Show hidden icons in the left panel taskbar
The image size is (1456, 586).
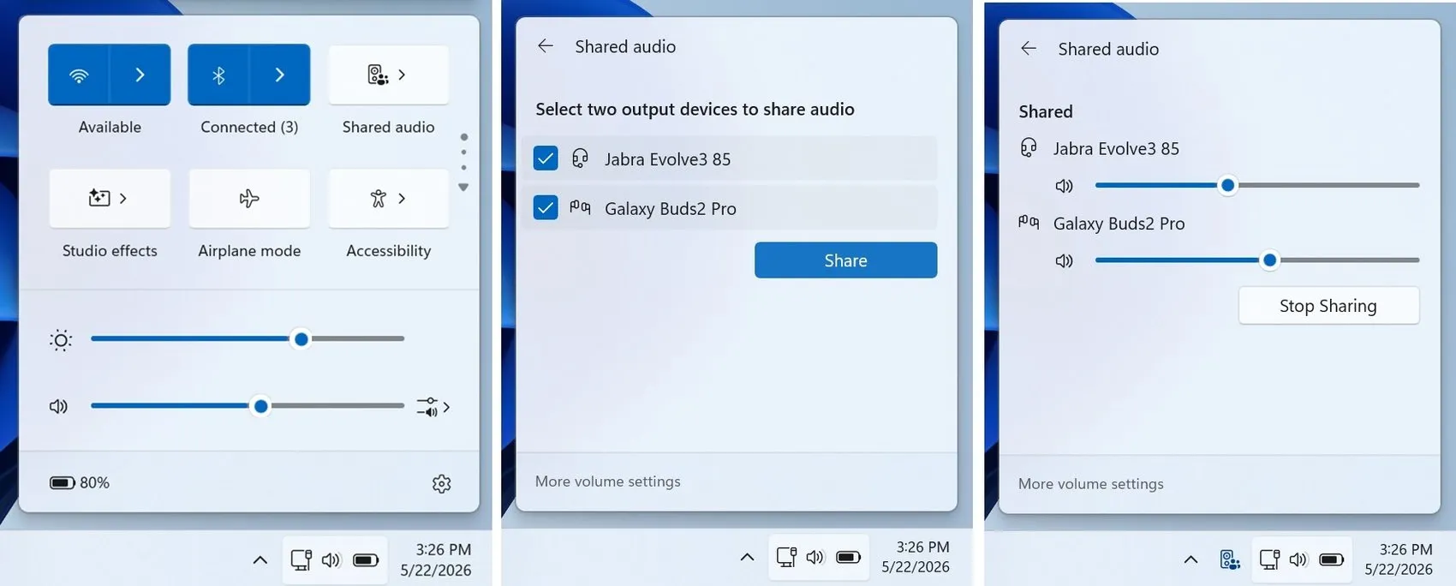tap(260, 559)
